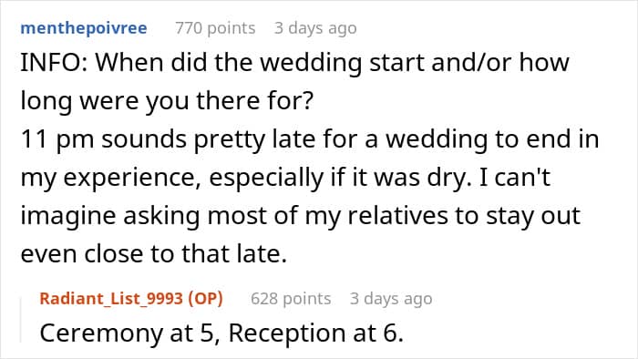This screenshot has height=359, width=638.
Task: Click the (OP) tag beside Radiant_List_9993
Action: point(205,299)
